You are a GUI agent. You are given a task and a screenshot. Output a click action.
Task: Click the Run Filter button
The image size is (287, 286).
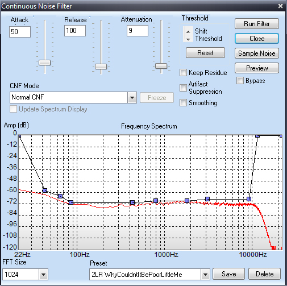pyautogui.click(x=257, y=24)
